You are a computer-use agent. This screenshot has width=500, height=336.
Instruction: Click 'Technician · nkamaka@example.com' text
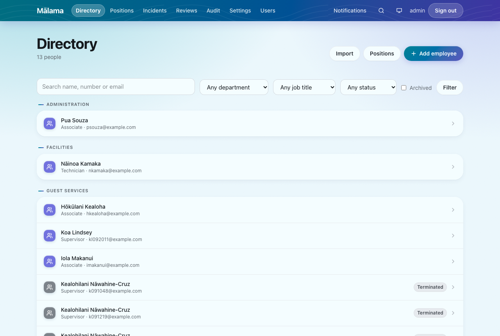pyautogui.click(x=101, y=171)
